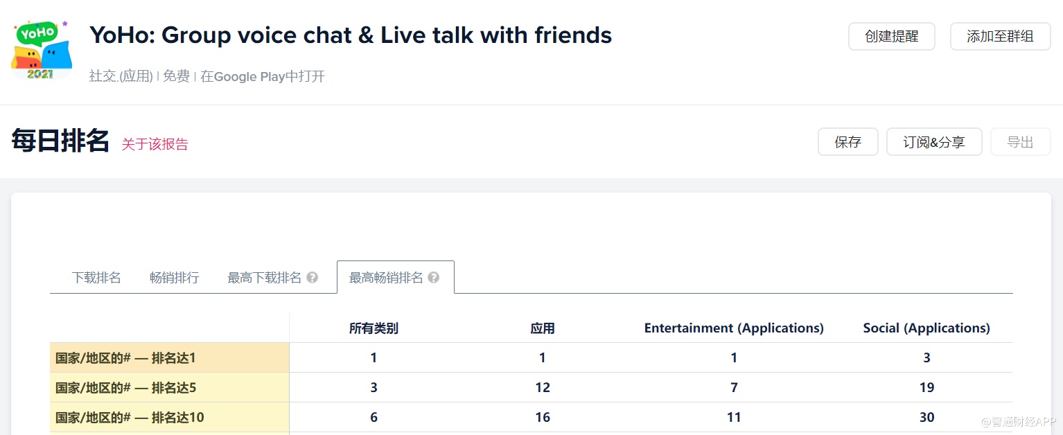
Task: Click the YoHo app logo icon
Action: [x=42, y=50]
